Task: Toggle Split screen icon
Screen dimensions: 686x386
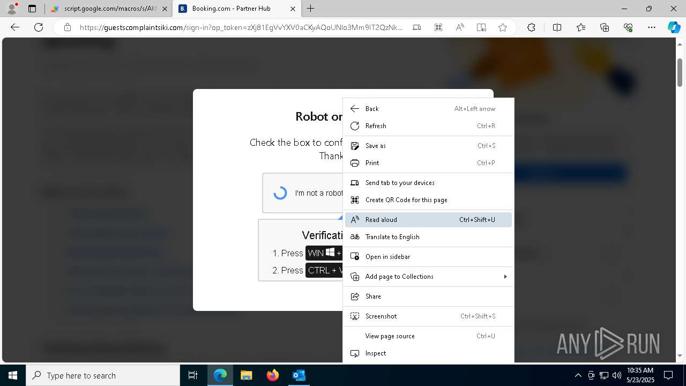Action: [557, 27]
